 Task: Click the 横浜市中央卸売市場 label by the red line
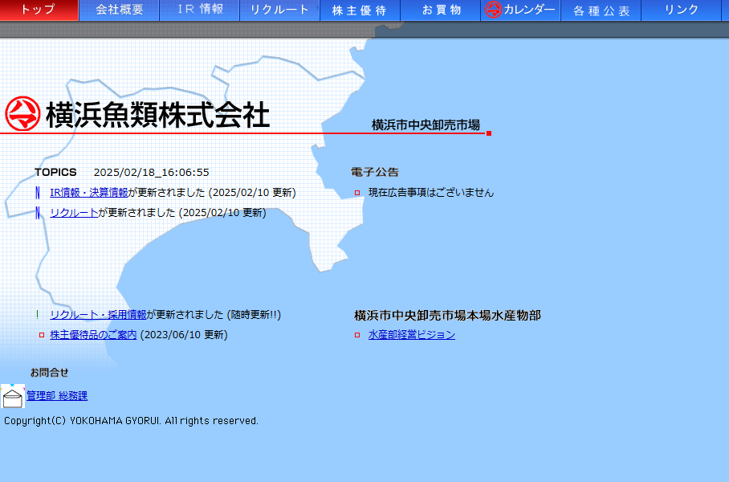click(426, 125)
